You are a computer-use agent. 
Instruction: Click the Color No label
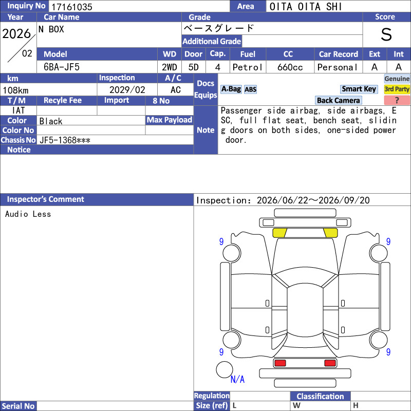tap(18, 130)
